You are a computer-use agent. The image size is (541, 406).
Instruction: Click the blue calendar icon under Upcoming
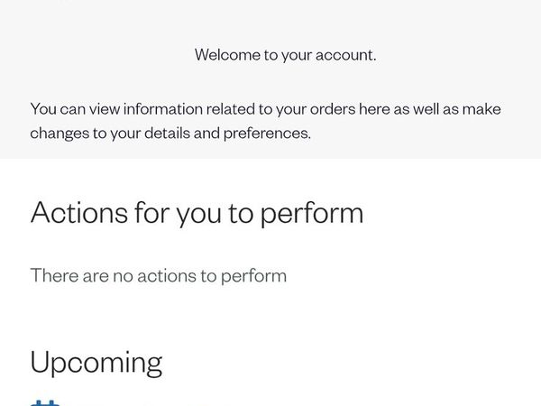pyautogui.click(x=45, y=403)
